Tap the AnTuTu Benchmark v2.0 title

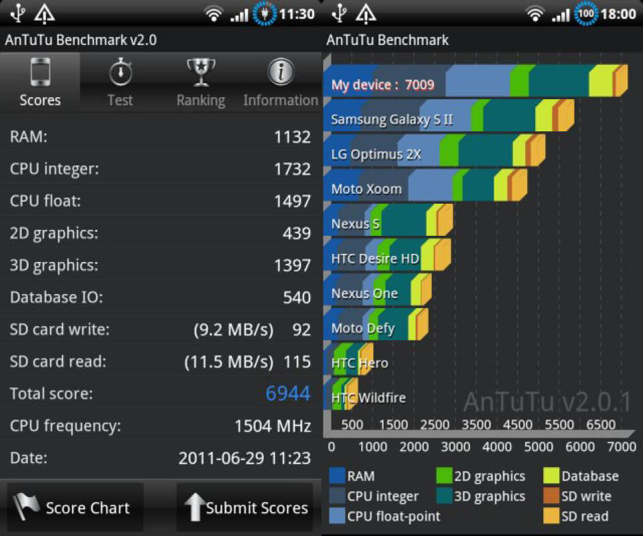tap(81, 40)
